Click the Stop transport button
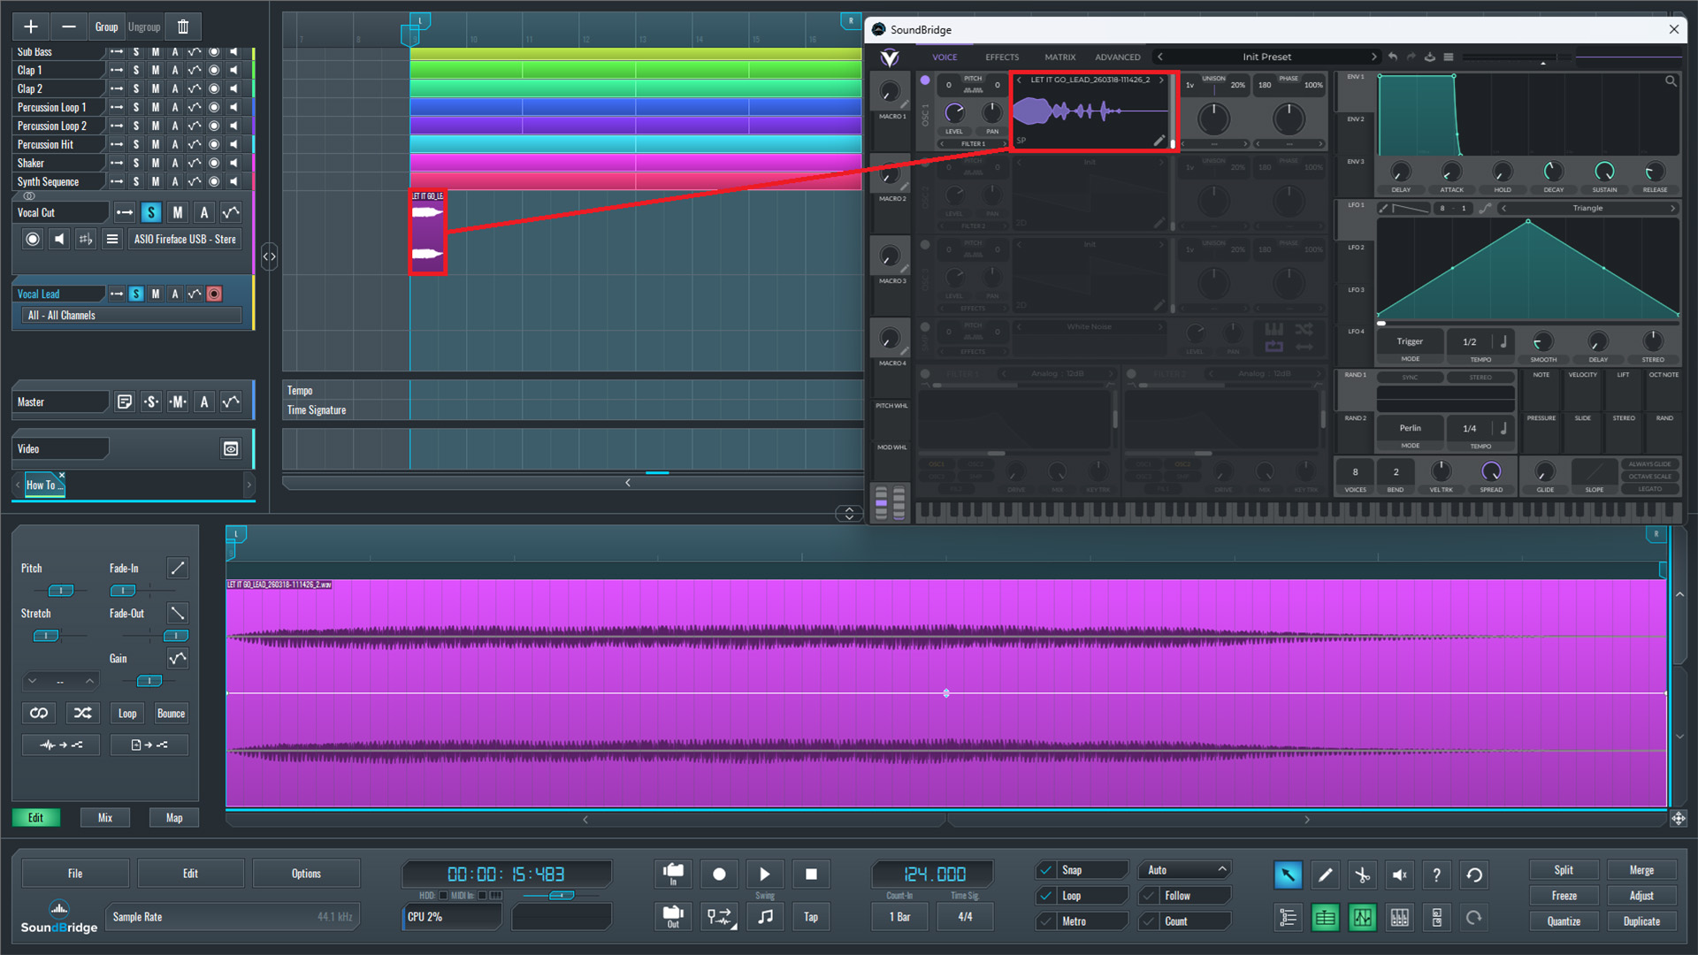This screenshot has height=955, width=1698. (811, 874)
